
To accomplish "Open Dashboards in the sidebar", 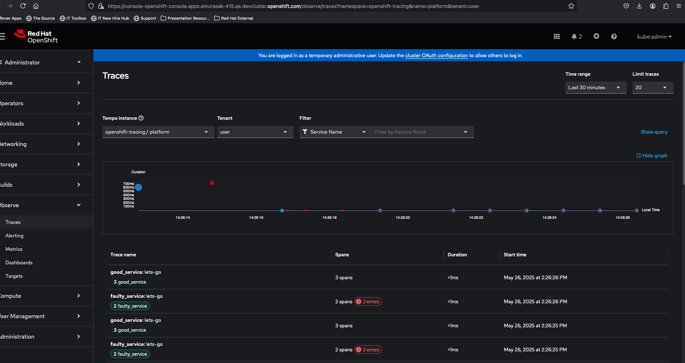I will coord(19,263).
